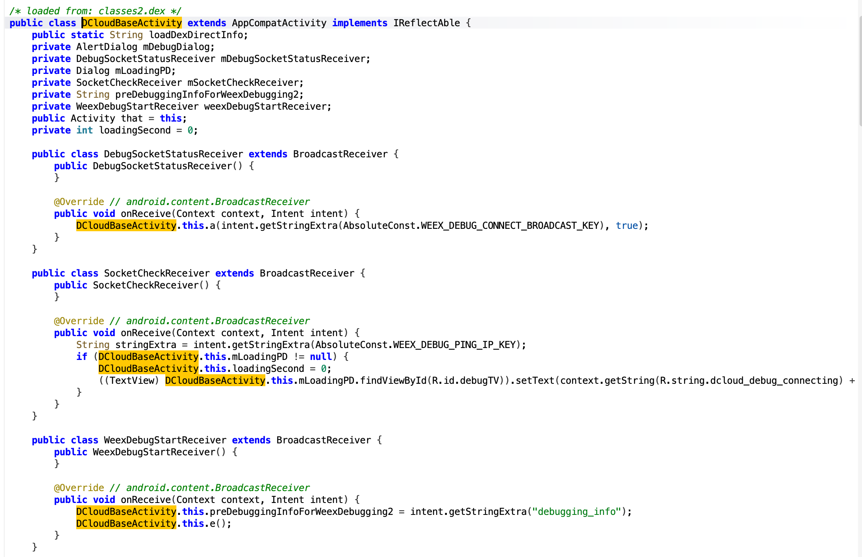Click WeexDebugStartReceiver inner class declaration name
Viewport: 862px width, 557px height.
(165, 440)
